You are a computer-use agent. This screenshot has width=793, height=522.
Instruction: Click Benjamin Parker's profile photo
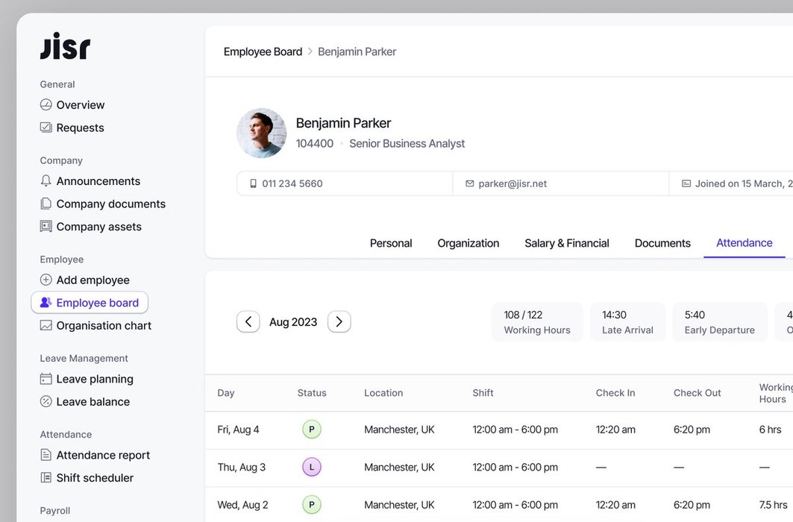[x=261, y=133]
